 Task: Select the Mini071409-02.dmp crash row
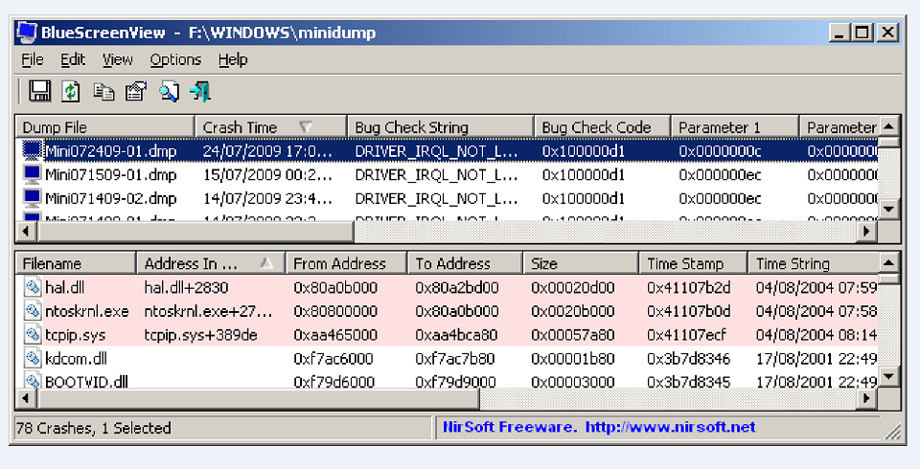(448, 198)
